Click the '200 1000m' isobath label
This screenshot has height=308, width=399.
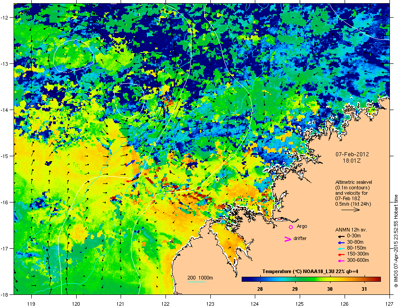(200, 278)
